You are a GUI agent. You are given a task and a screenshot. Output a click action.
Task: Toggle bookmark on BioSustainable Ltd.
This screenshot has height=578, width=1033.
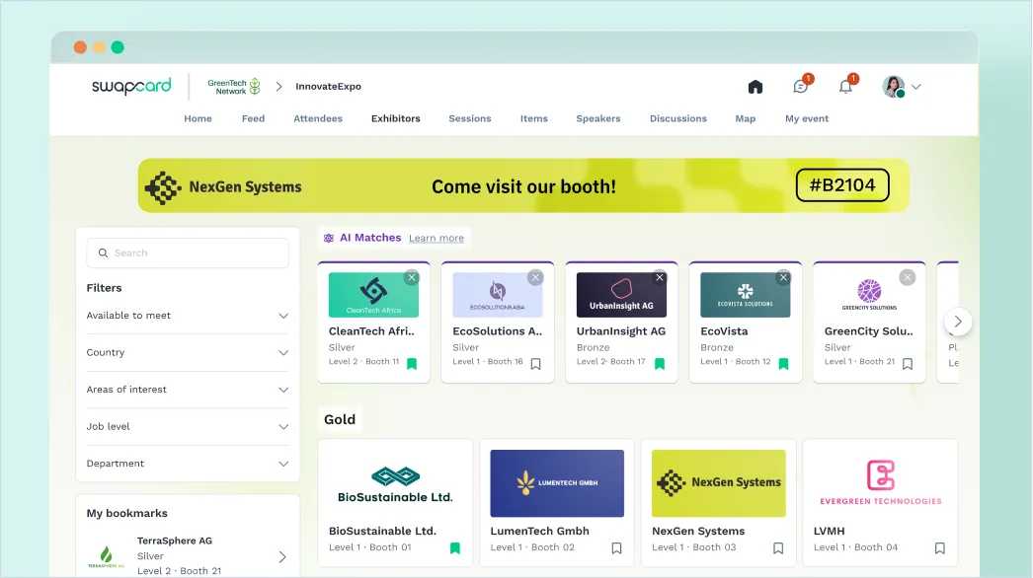[454, 547]
